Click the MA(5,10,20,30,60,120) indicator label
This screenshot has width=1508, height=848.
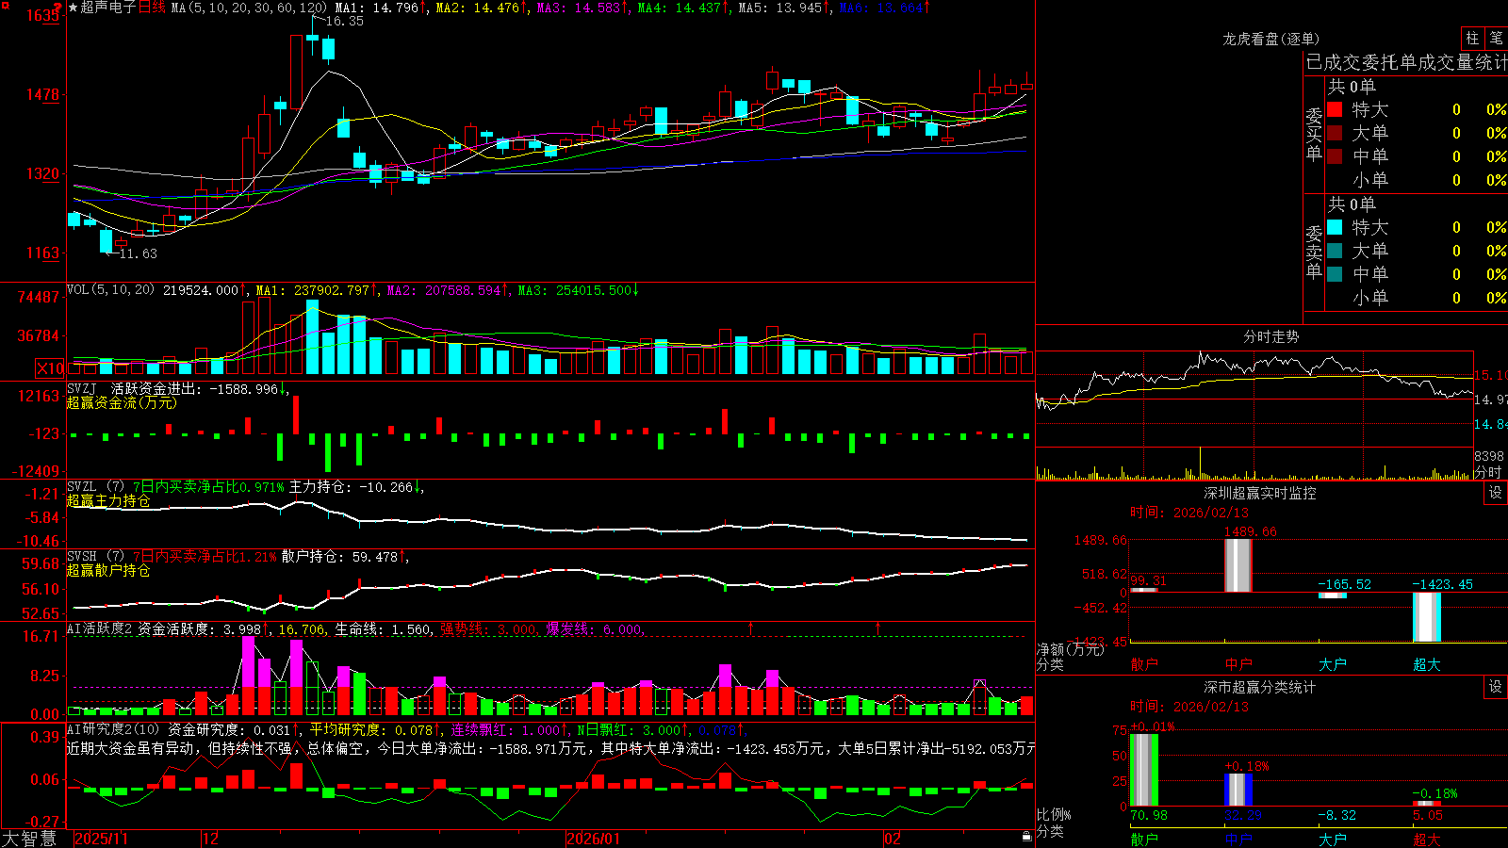249,8
